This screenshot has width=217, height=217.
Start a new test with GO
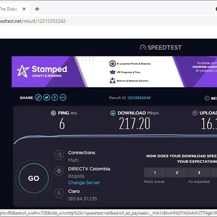pos(34,178)
